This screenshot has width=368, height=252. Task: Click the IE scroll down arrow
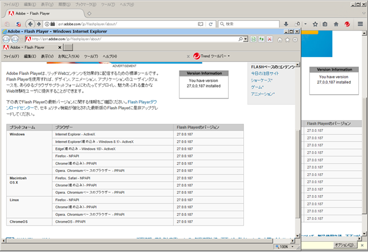[x=298, y=236]
